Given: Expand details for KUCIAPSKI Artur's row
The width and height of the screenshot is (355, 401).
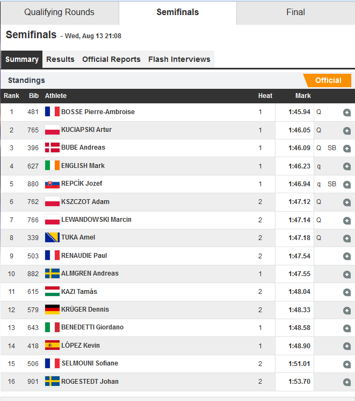Looking at the screenshot, I should click(x=347, y=130).
